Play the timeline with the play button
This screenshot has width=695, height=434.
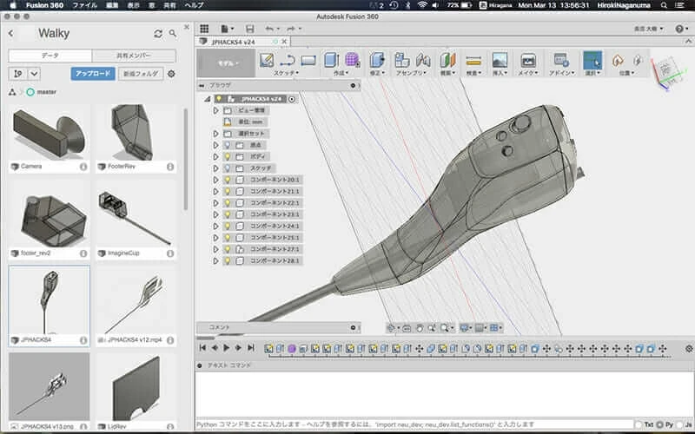coord(226,347)
